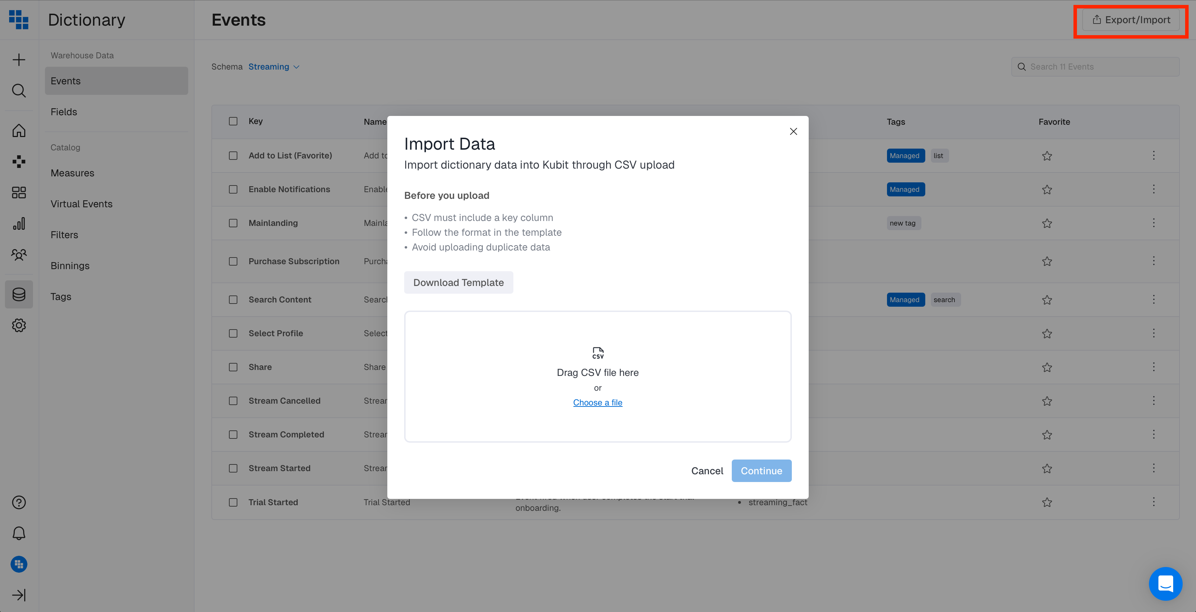Viewport: 1196px width, 612px height.
Task: Click the Download Template button
Action: click(x=458, y=282)
